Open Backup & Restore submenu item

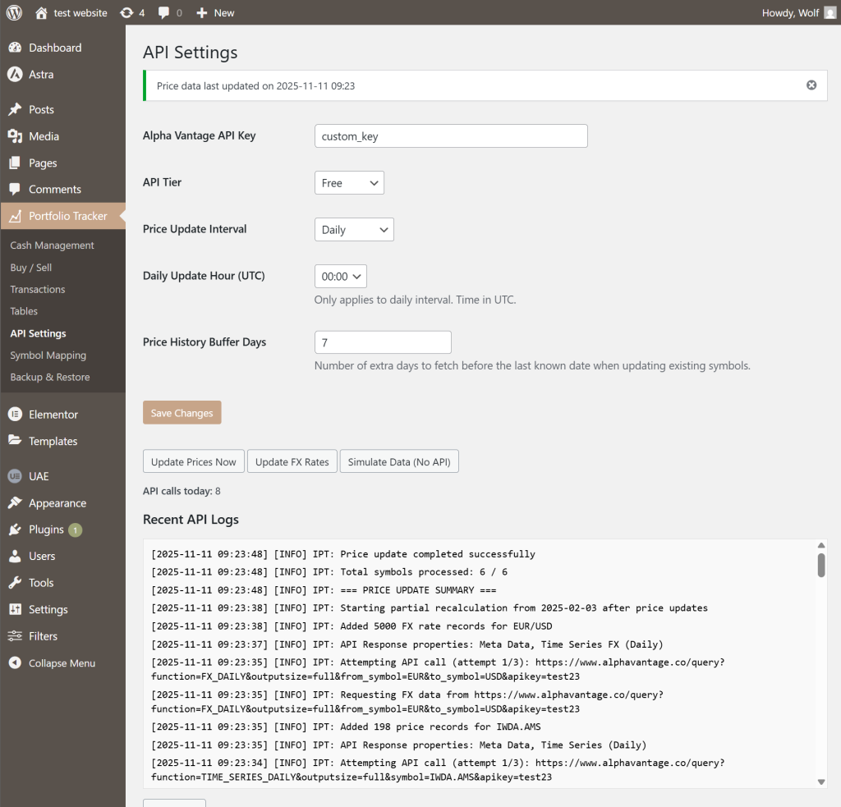[50, 378]
